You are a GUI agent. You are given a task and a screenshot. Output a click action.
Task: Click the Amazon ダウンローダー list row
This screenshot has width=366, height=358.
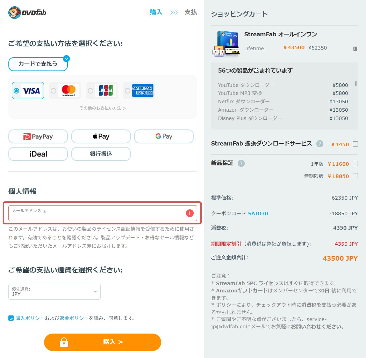point(283,110)
